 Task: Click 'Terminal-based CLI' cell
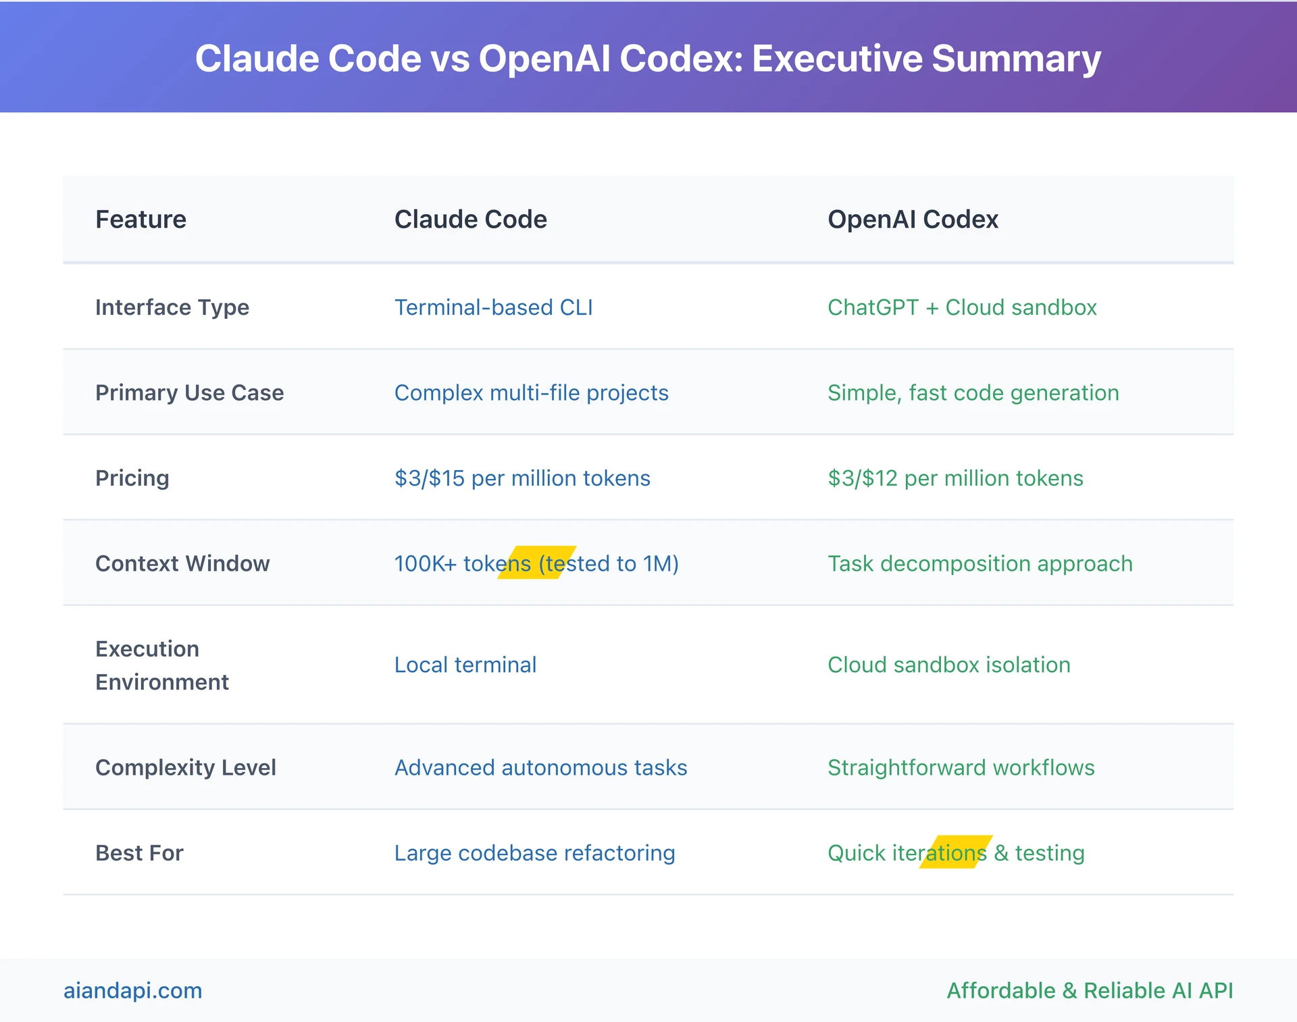pos(494,307)
